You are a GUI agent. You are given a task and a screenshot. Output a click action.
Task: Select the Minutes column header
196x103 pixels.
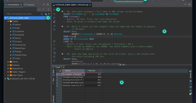[x=93, y=71]
